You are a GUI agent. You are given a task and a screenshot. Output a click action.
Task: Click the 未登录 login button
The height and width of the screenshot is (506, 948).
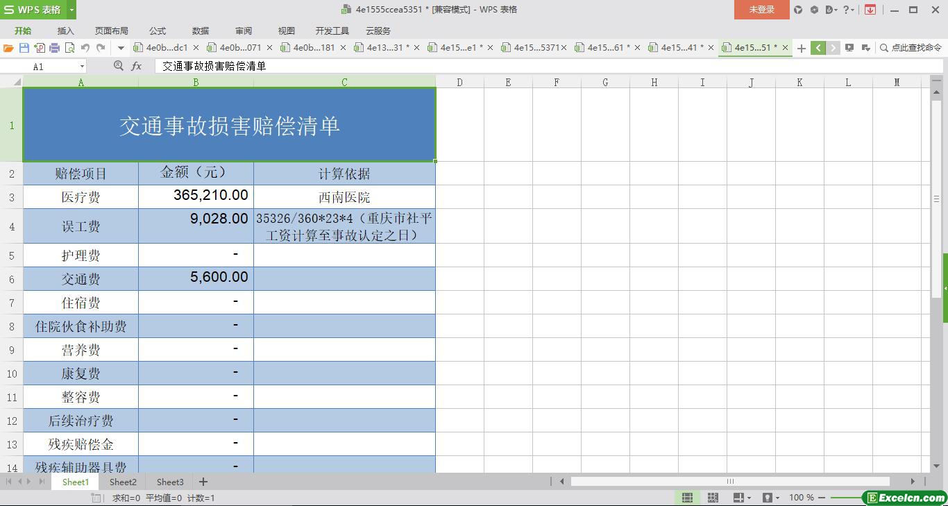point(761,10)
